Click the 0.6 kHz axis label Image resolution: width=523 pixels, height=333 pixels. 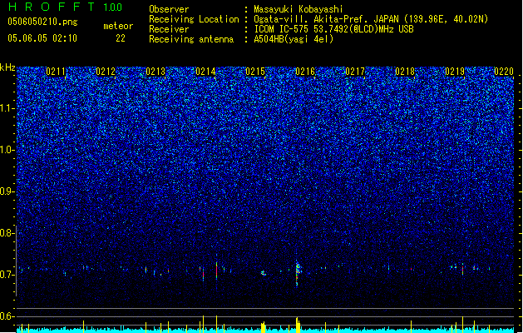tap(7, 316)
